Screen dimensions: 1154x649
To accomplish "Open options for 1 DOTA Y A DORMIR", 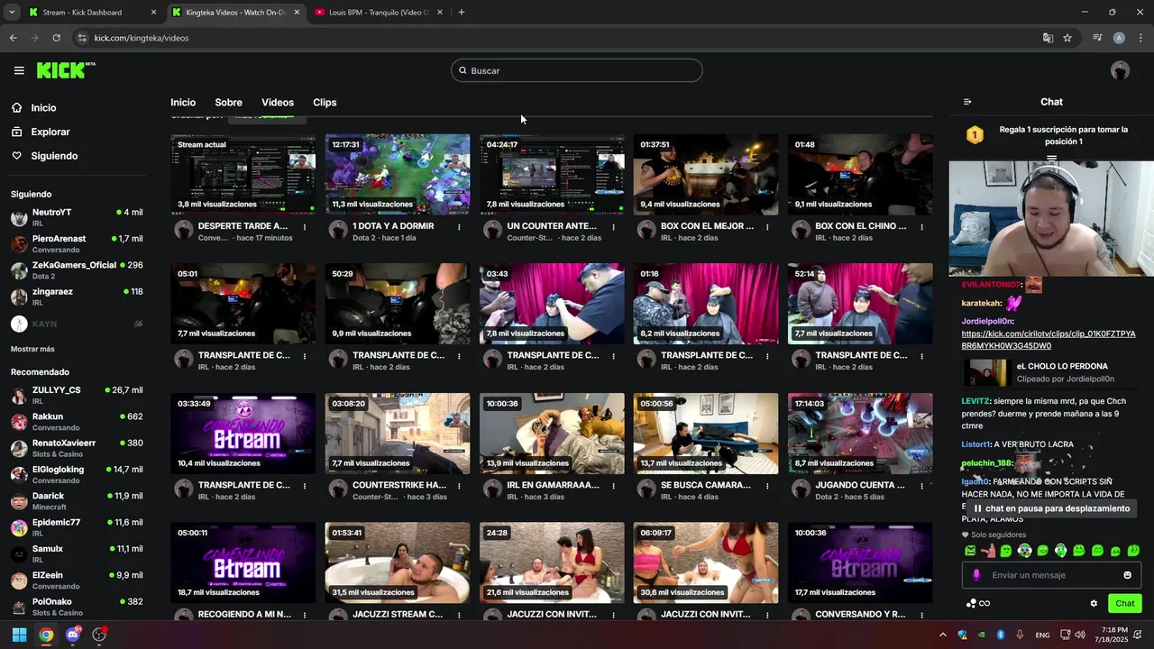I will [459, 227].
